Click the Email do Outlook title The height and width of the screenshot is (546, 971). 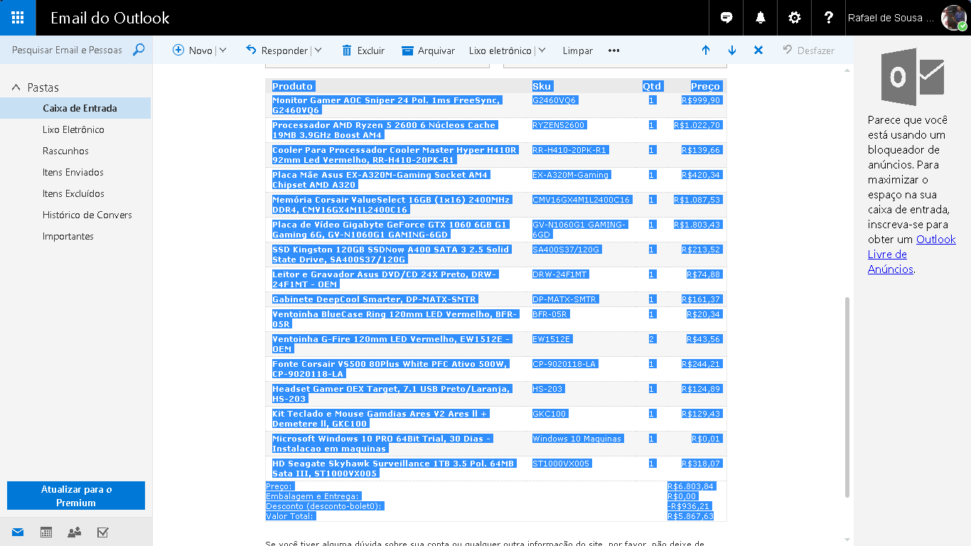[110, 18]
